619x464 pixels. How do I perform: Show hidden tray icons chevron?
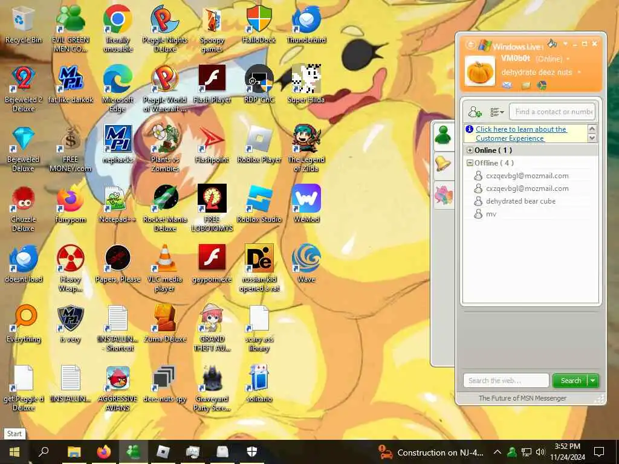pyautogui.click(x=497, y=452)
